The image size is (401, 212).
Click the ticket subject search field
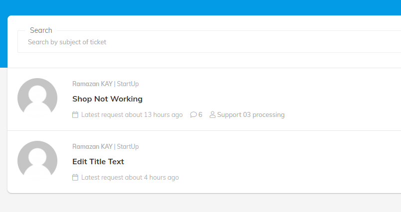[x=200, y=42]
